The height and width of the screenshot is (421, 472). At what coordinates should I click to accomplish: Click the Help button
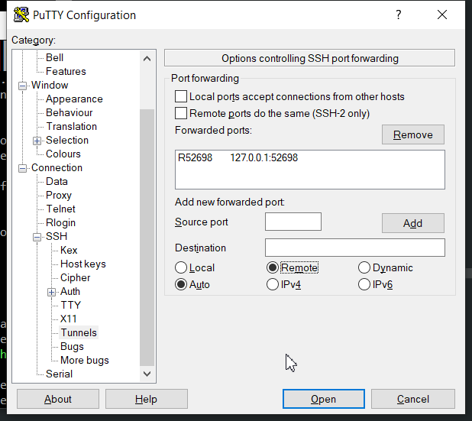[147, 399]
